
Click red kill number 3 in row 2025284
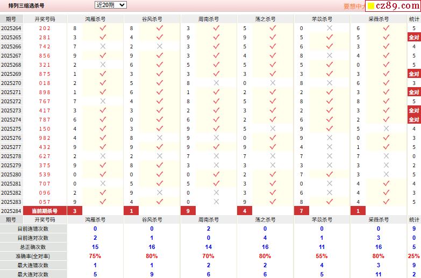point(75,211)
